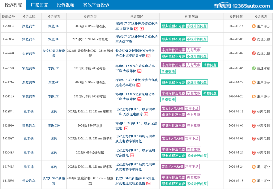Click 处理反馈 status icon for complaint 1623587

pos(254,139)
